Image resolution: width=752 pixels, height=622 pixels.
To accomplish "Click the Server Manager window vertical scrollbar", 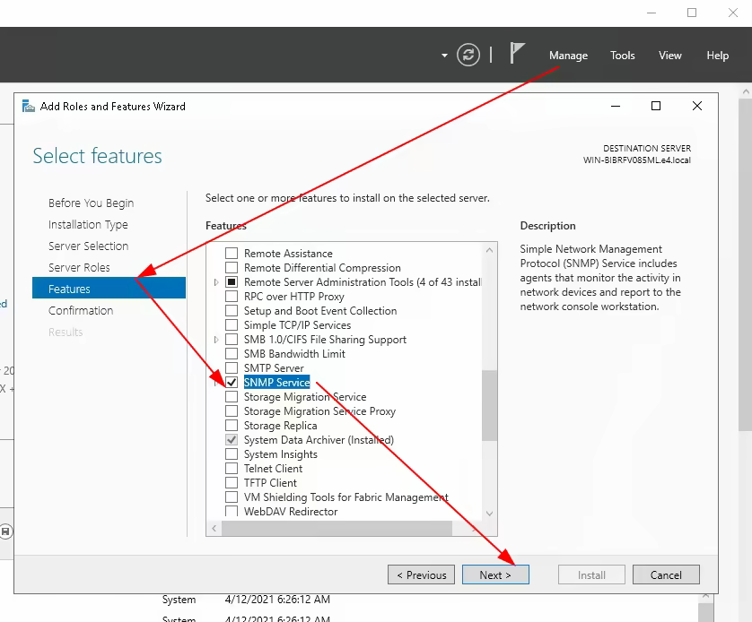I will point(745,264).
